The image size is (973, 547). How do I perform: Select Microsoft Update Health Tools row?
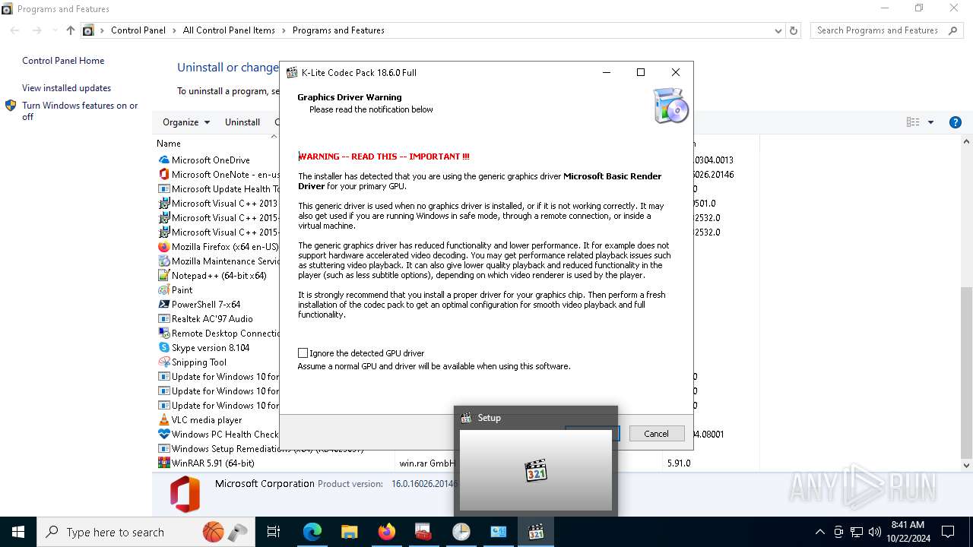pyautogui.click(x=218, y=189)
